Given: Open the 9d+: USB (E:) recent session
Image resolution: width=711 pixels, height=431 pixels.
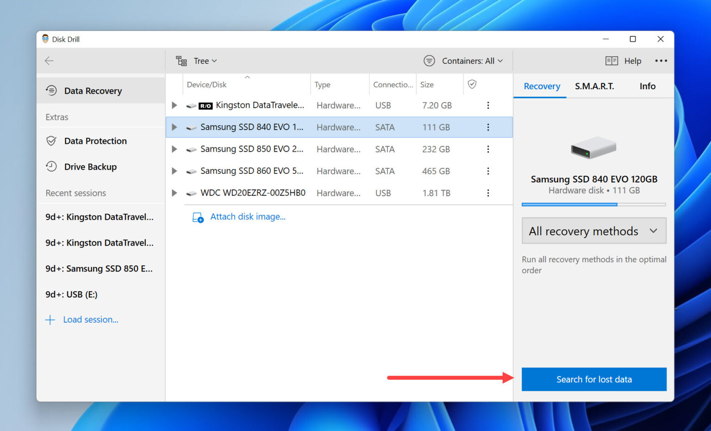Looking at the screenshot, I should 71,294.
